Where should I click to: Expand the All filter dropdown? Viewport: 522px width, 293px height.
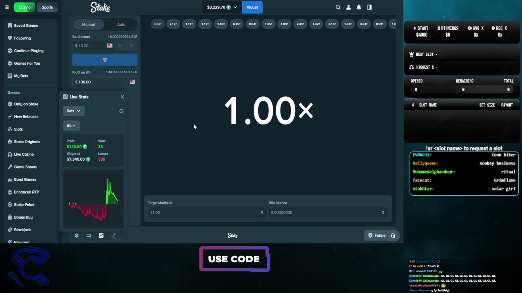tap(71, 126)
